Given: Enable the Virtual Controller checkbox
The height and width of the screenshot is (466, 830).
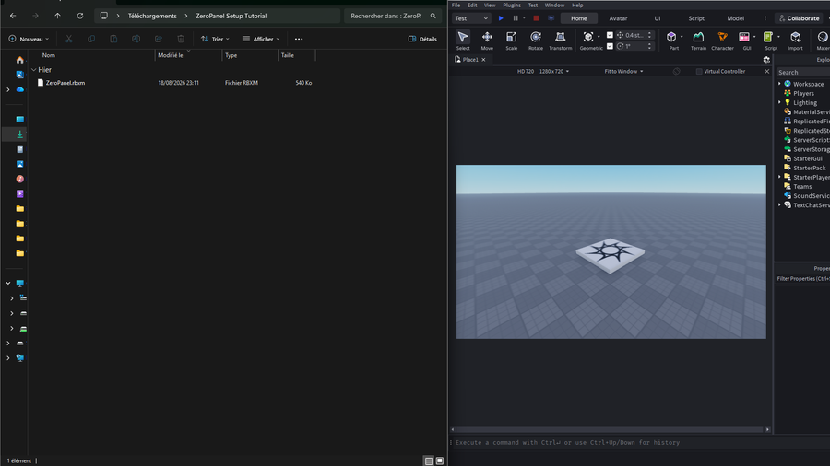Looking at the screenshot, I should tap(699, 71).
